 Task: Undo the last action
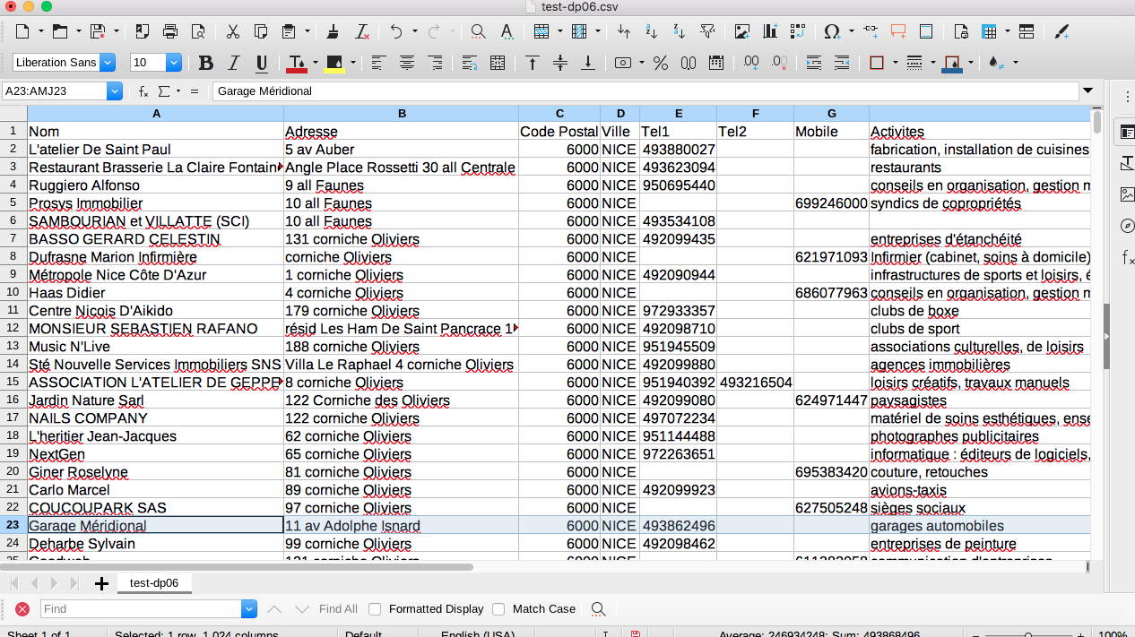point(395,32)
